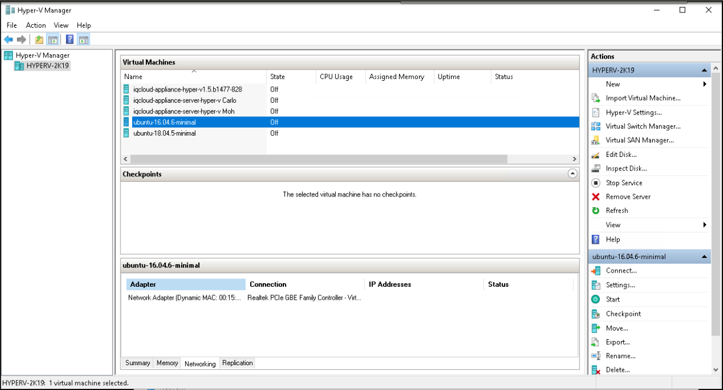Click the green Refresh icon
This screenshot has height=390, width=723.
(x=596, y=211)
